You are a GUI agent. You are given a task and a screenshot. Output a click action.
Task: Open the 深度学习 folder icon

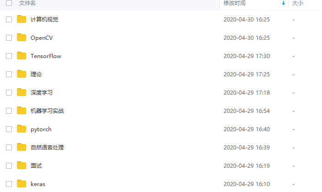[22, 92]
